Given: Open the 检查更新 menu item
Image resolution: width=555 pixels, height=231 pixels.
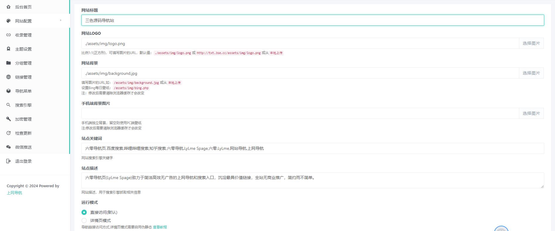Looking at the screenshot, I should [x=23, y=133].
